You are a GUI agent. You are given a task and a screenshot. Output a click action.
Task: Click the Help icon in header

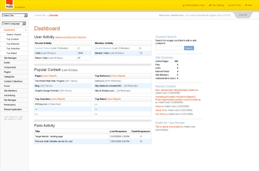pos(246,6)
